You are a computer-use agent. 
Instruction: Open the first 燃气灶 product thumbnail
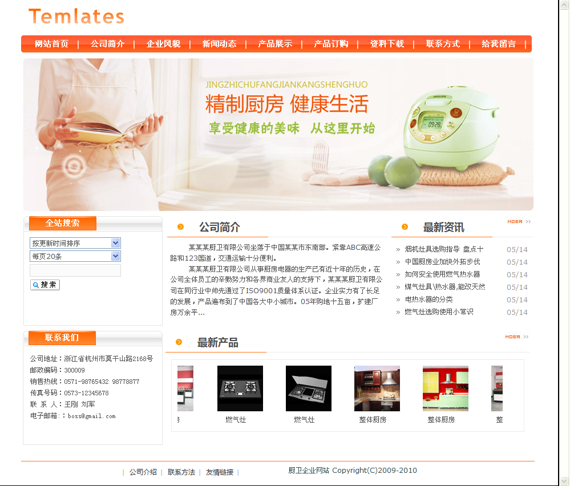[x=240, y=388]
